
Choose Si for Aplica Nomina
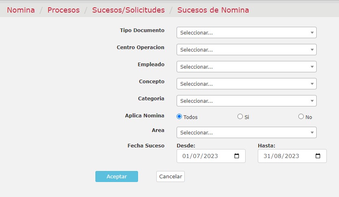(240, 117)
